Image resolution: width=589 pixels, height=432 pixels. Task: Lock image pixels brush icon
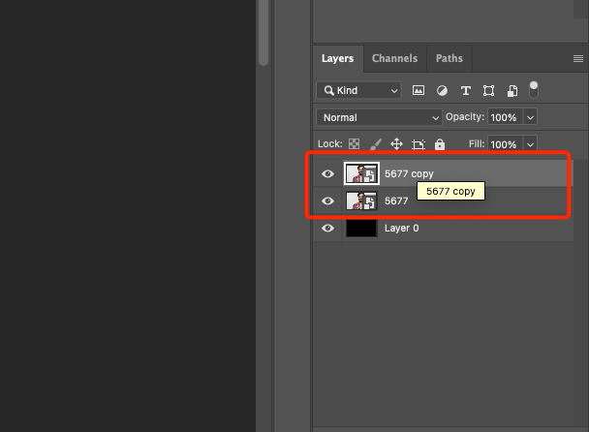pyautogui.click(x=376, y=144)
